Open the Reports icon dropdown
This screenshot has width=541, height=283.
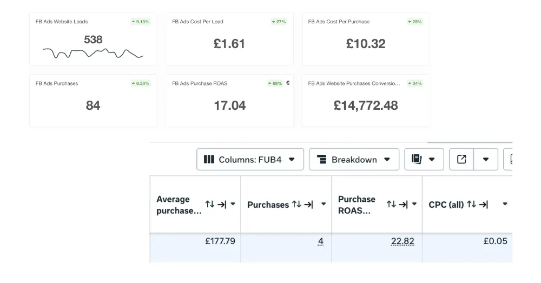coord(424,160)
